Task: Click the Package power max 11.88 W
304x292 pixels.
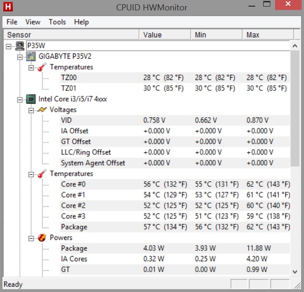Action: [258, 248]
